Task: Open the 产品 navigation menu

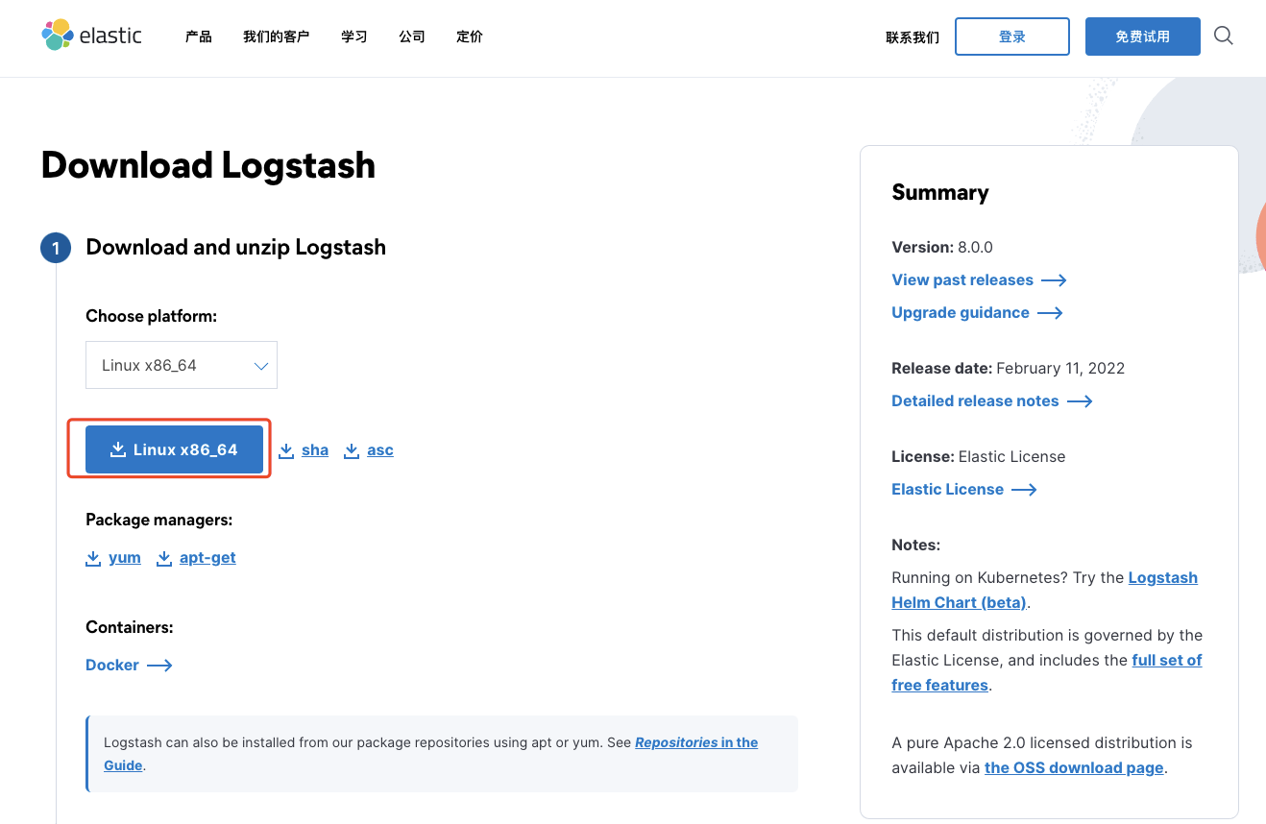Action: pyautogui.click(x=198, y=36)
